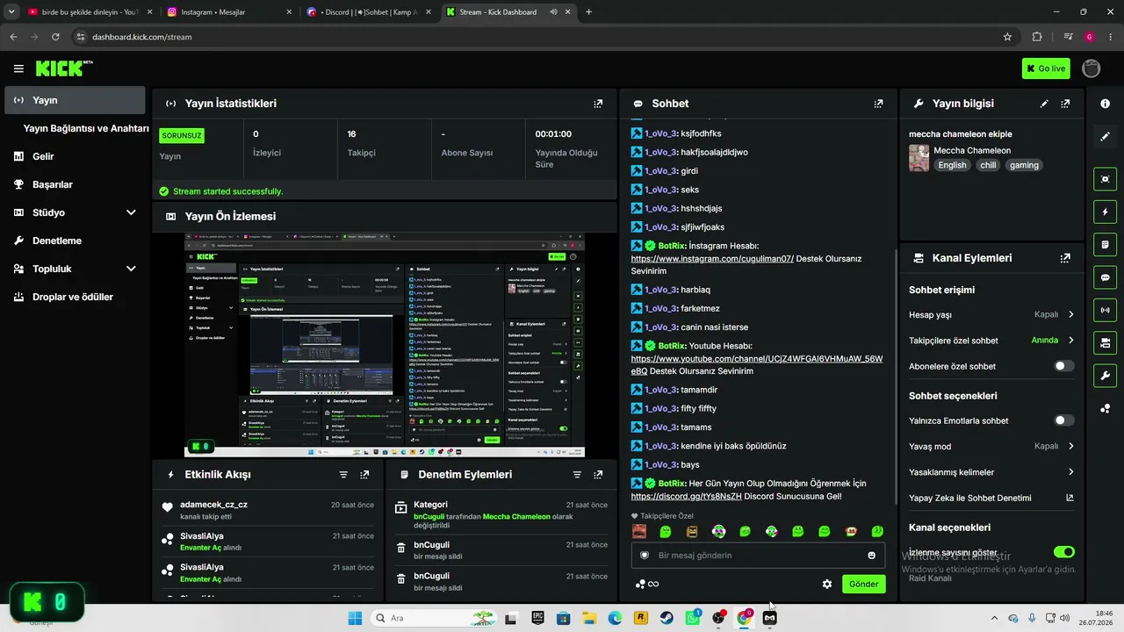
Task: Open the YouTube channel link in chat
Action: coord(757,365)
